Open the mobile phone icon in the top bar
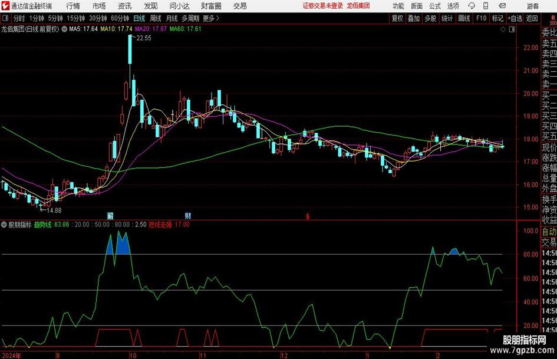557x359 pixels. 486,6
